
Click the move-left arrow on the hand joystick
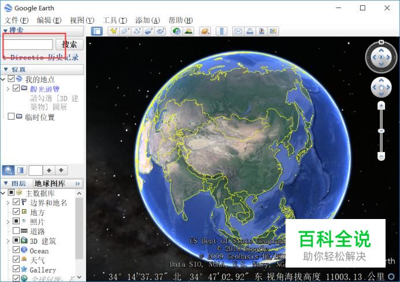374,87
